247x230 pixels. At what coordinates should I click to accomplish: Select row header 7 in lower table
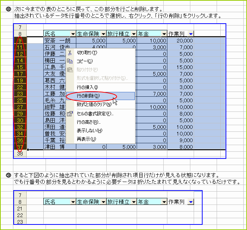(x=20, y=195)
